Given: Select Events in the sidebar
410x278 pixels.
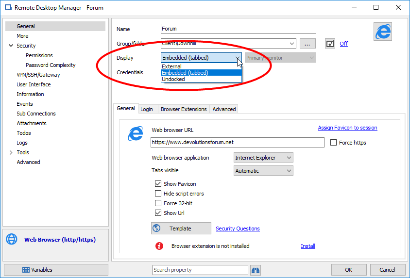Looking at the screenshot, I should pyautogui.click(x=25, y=104).
